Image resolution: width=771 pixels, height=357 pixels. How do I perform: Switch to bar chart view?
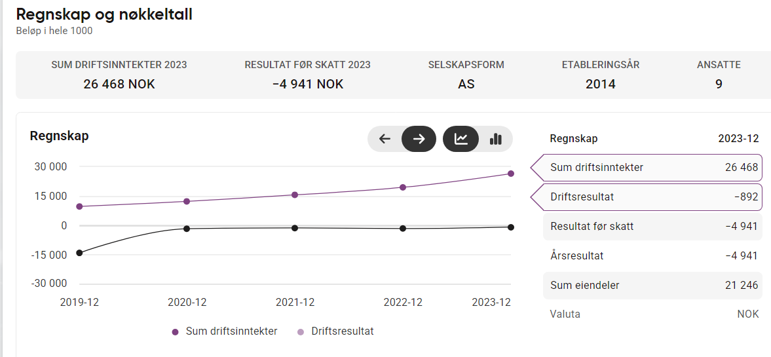coord(495,139)
